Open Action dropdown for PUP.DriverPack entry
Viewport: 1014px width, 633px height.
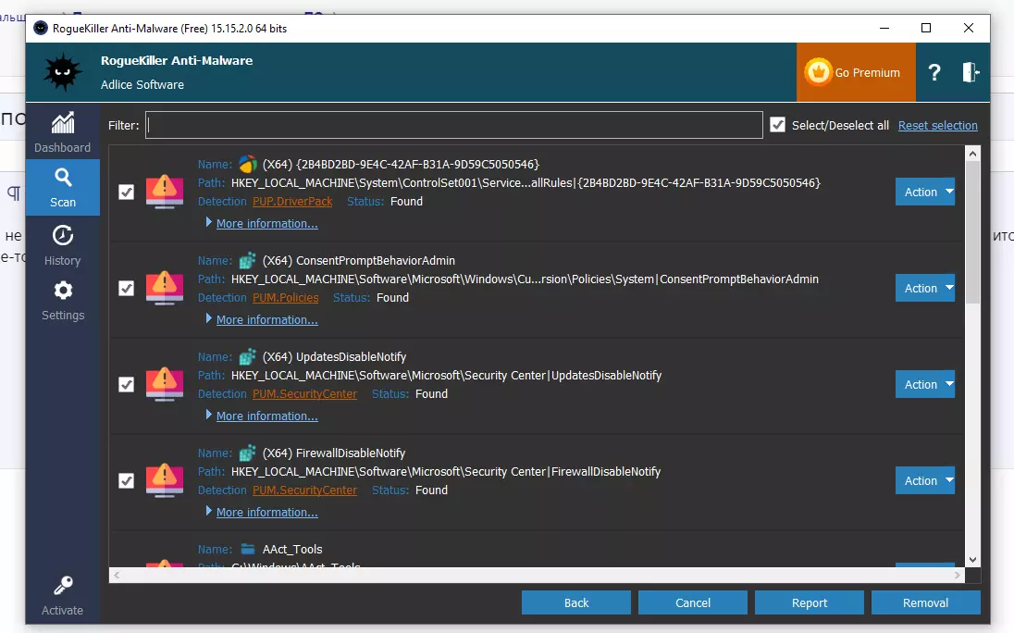pos(924,192)
